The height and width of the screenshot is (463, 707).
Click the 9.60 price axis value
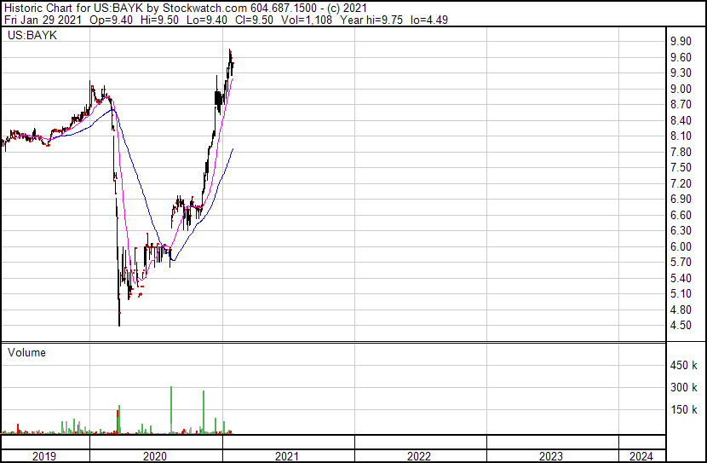pos(681,57)
